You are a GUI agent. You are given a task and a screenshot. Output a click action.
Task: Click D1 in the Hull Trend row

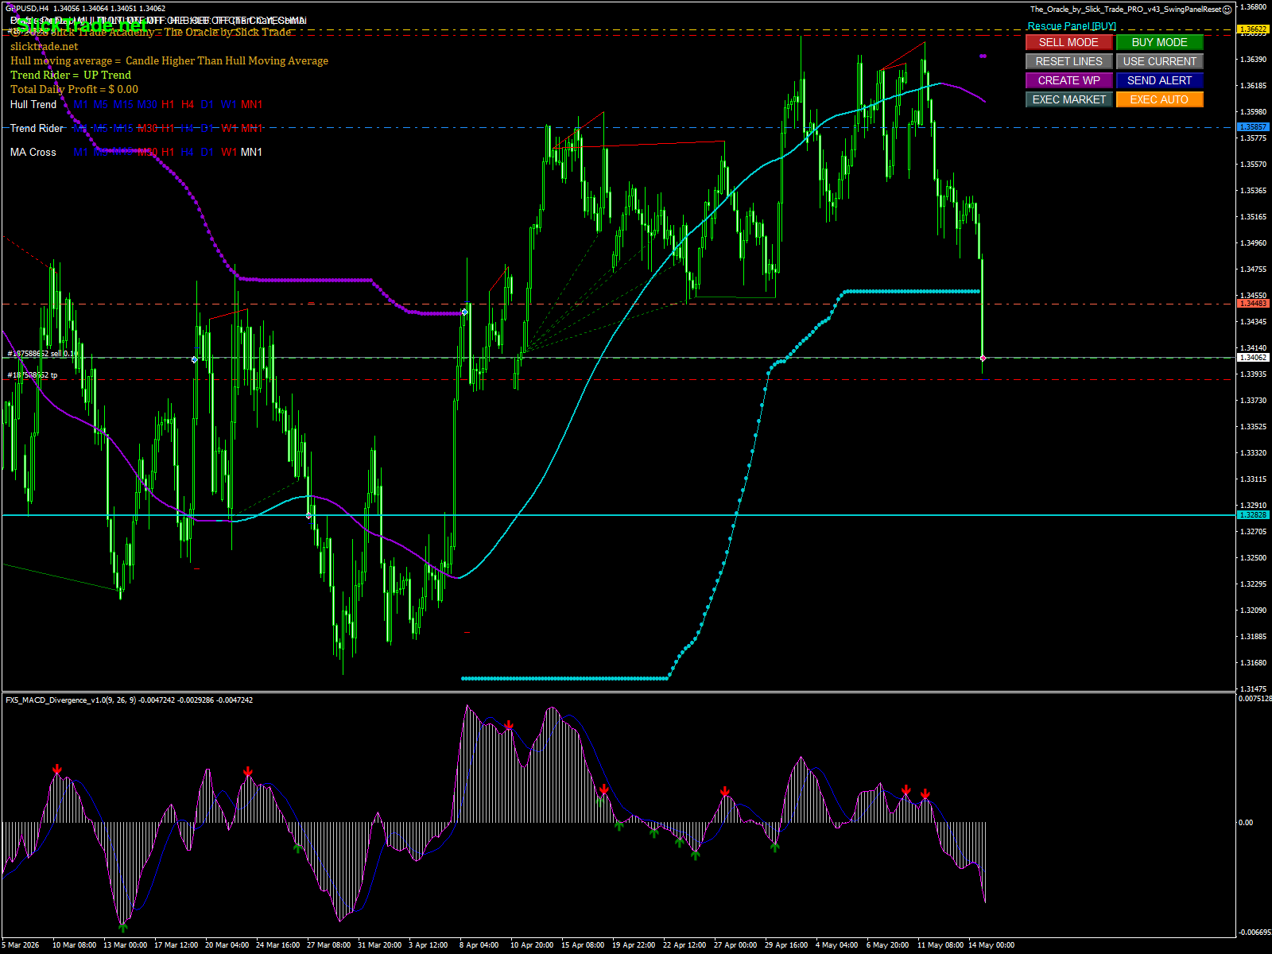(207, 104)
